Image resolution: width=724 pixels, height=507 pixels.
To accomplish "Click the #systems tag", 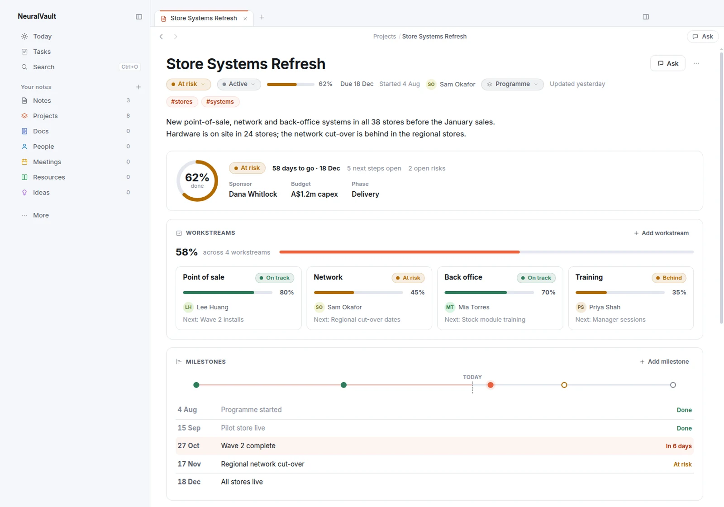I will click(220, 102).
